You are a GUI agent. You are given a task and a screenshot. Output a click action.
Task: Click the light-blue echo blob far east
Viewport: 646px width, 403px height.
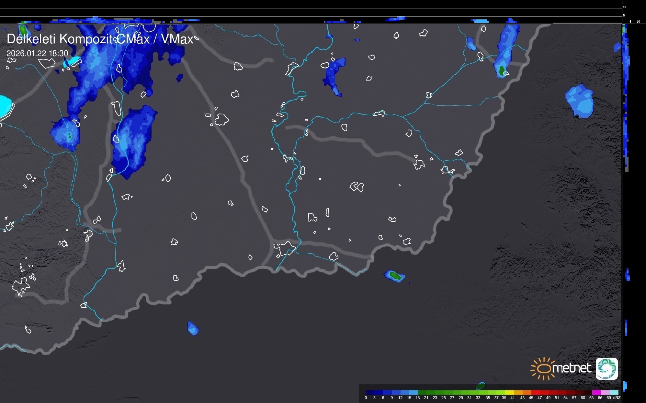click(x=580, y=101)
